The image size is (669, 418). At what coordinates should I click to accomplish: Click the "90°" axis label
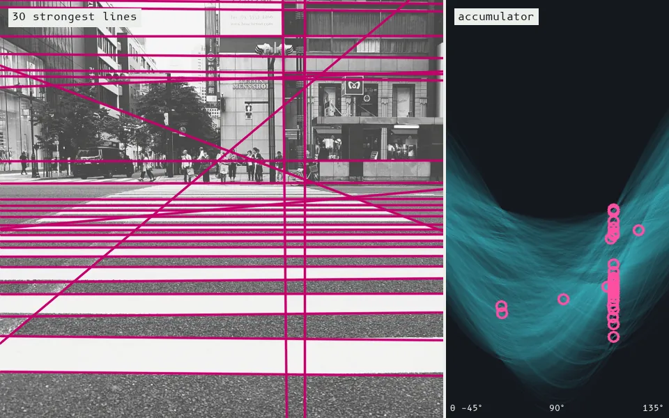557,408
